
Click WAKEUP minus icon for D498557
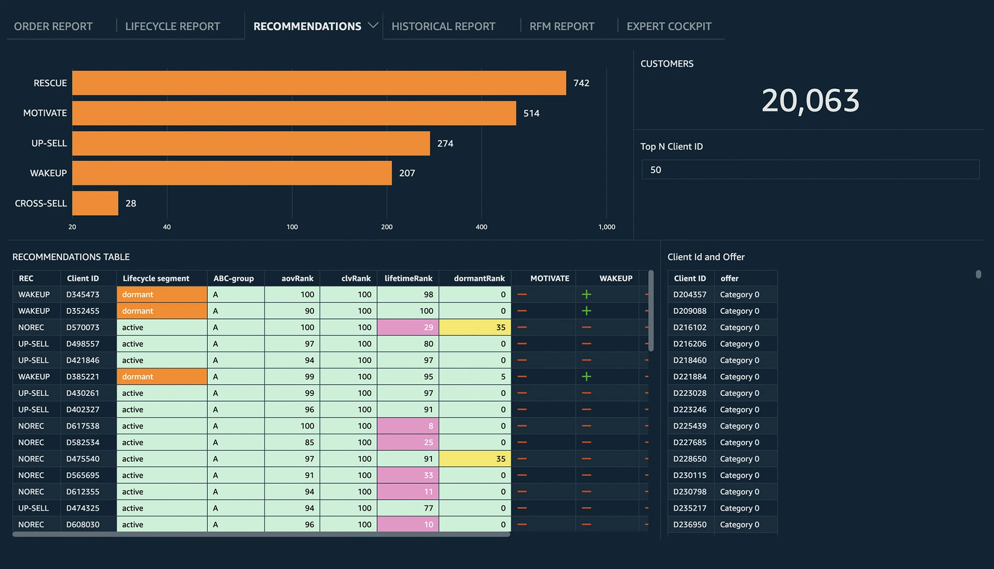click(586, 344)
